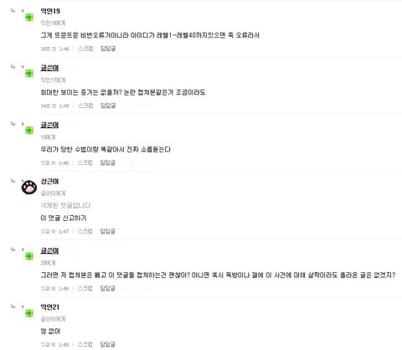Viewport: 402px width, 350px height.
Task: Click 글쓴이 name above the 우리가 당한 comment
Action: pos(49,125)
